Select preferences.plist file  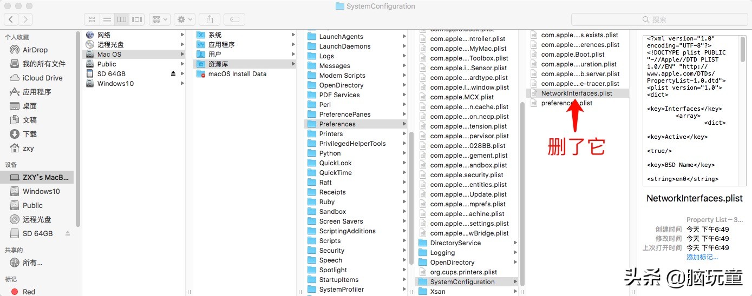tap(578, 103)
